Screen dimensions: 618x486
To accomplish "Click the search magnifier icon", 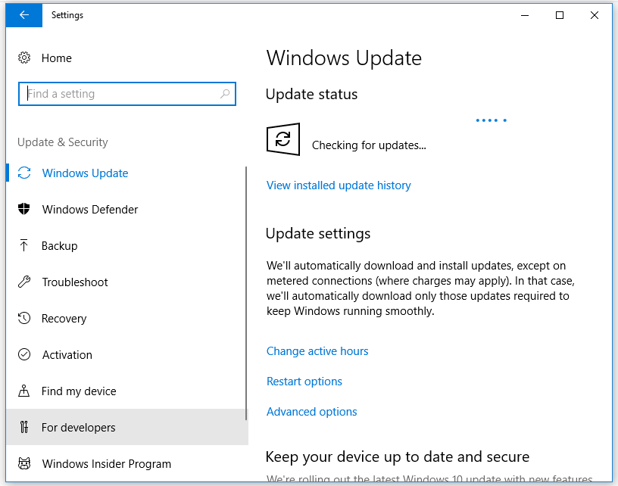I will point(225,94).
